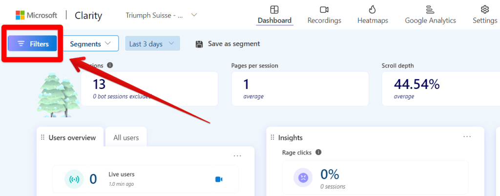Click the 1.0 min ago timestamp
This screenshot has height=196, width=500.
[x=121, y=184]
